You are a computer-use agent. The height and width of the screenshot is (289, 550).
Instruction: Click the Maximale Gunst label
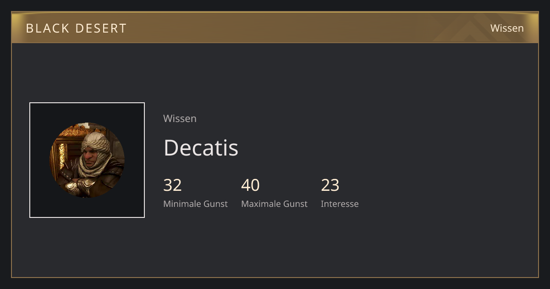pyautogui.click(x=274, y=204)
